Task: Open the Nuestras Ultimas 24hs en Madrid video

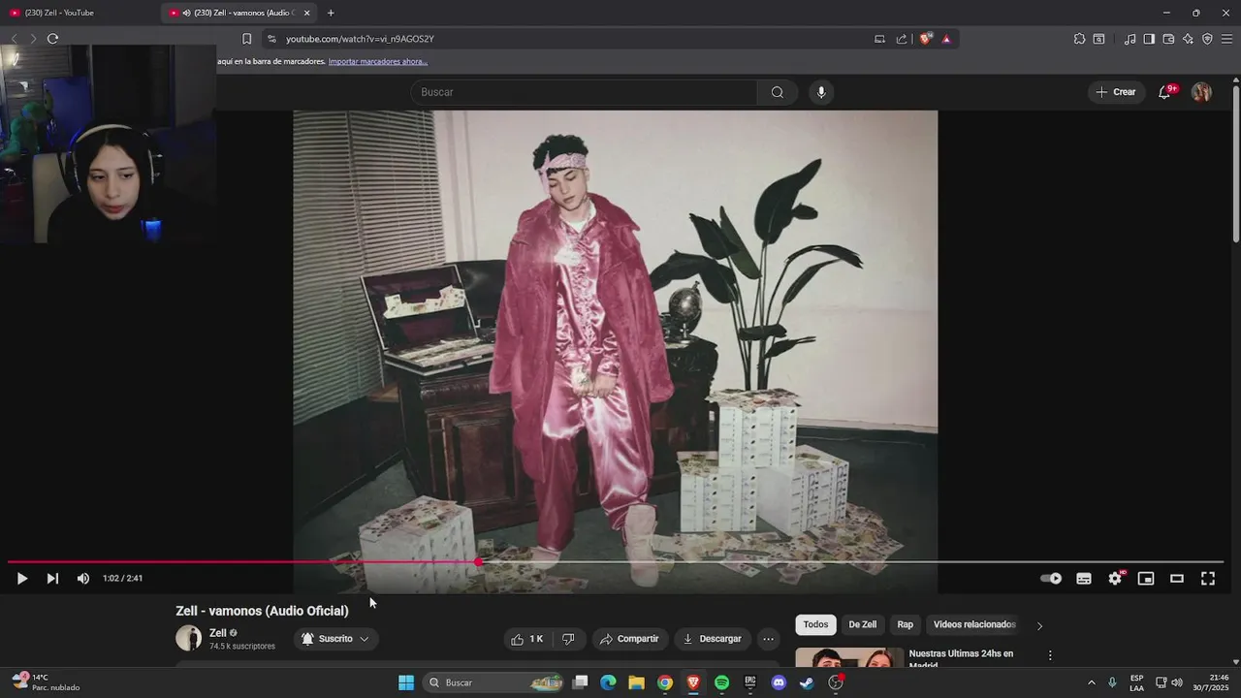Action: click(961, 659)
